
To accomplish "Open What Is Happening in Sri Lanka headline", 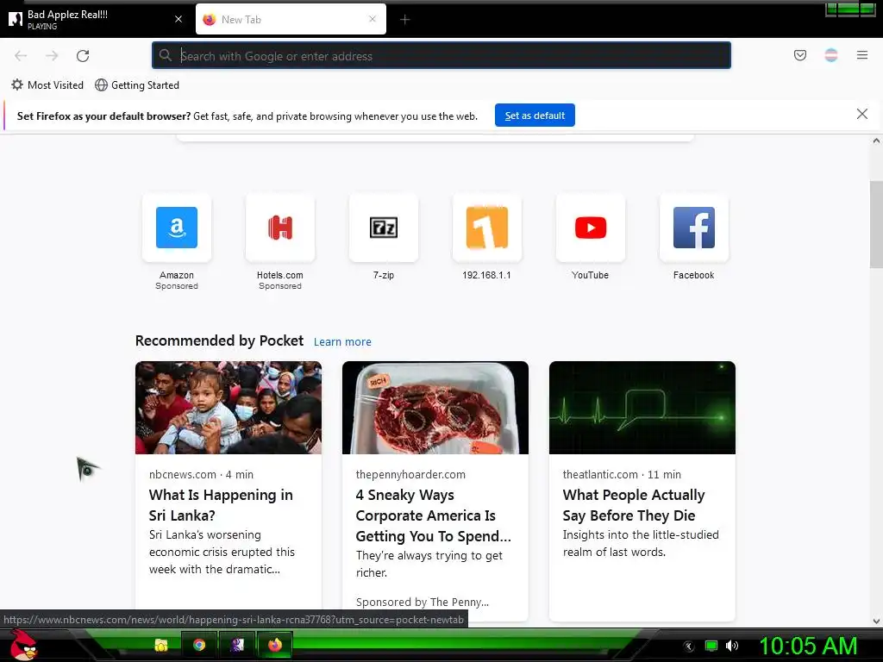I will pos(221,505).
